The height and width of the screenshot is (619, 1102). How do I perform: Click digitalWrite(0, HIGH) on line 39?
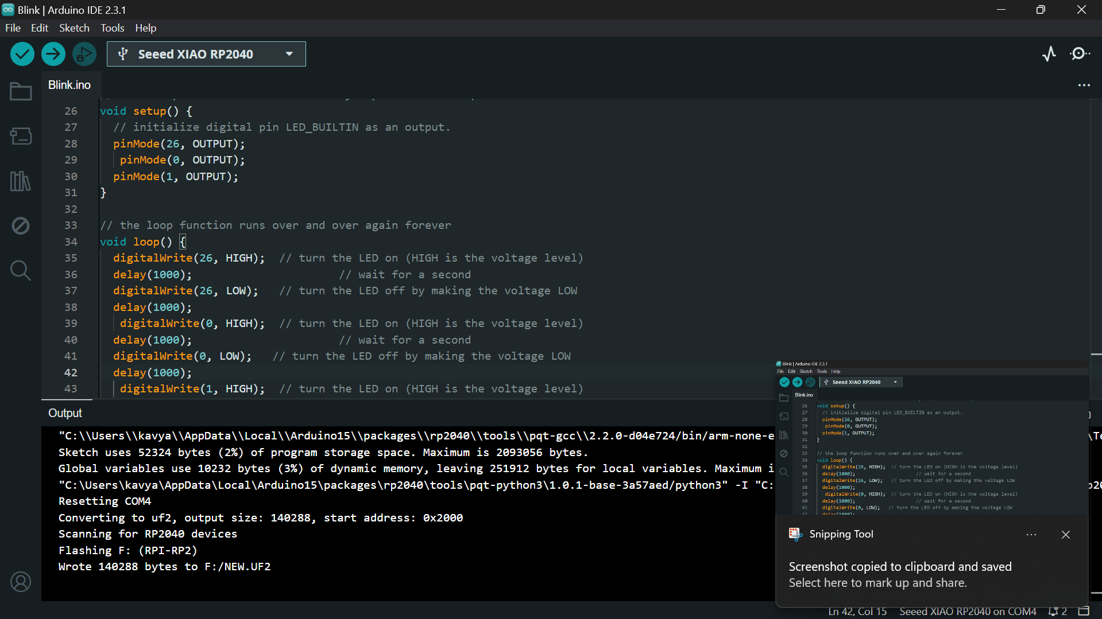pos(192,324)
